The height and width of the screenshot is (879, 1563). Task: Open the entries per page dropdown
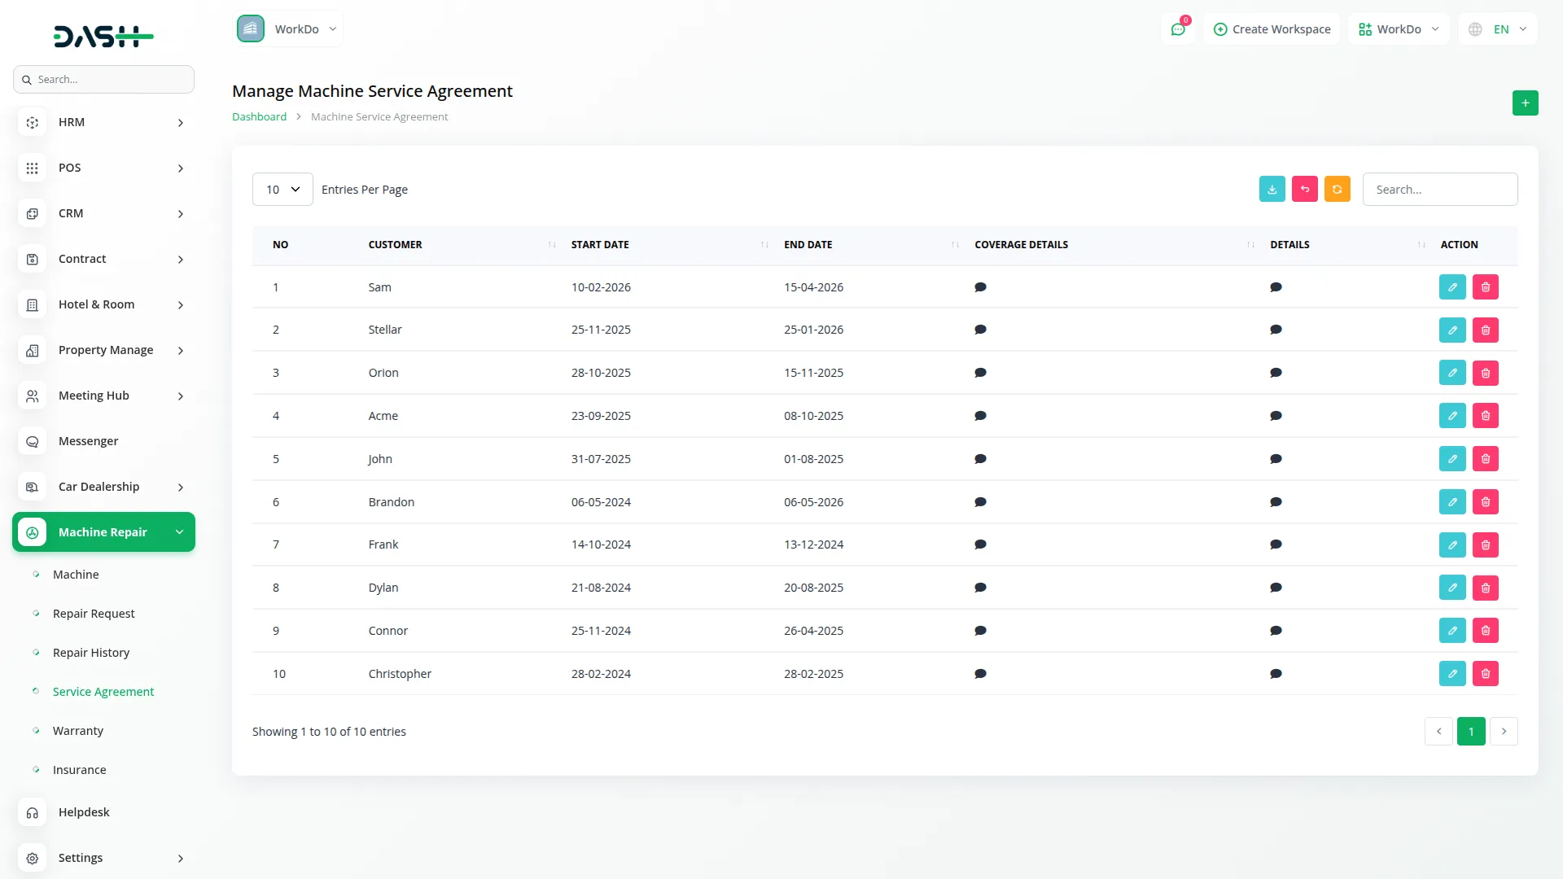(282, 190)
